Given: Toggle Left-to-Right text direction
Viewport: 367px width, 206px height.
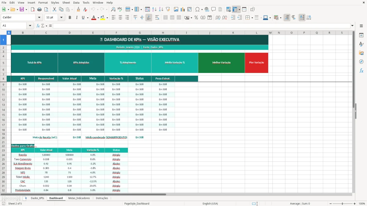Looking at the screenshot, I should (x=287, y=18).
